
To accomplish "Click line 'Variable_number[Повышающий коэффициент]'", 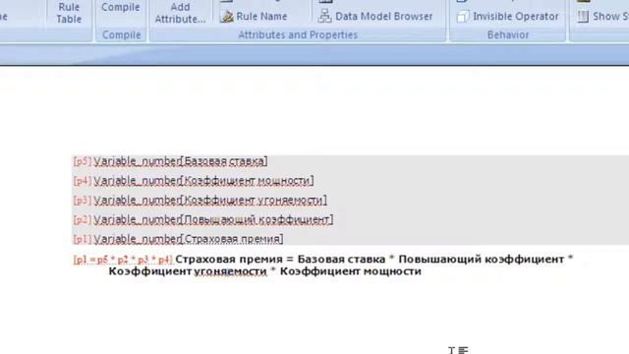I will (213, 219).
